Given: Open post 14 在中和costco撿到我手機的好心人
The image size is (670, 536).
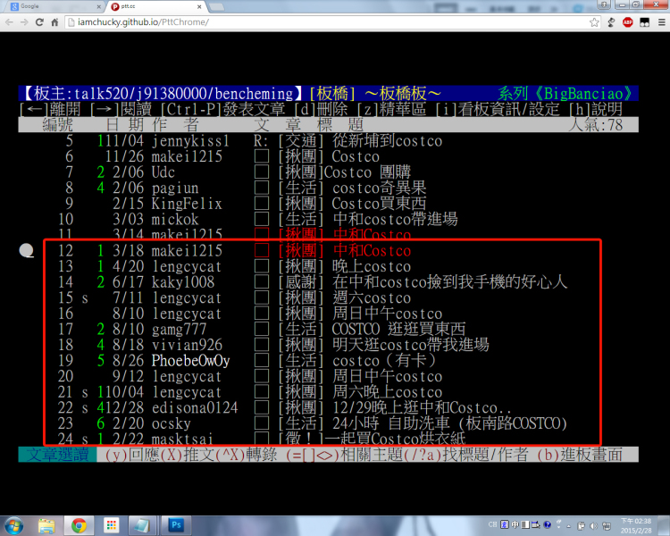Looking at the screenshot, I should point(328,282).
